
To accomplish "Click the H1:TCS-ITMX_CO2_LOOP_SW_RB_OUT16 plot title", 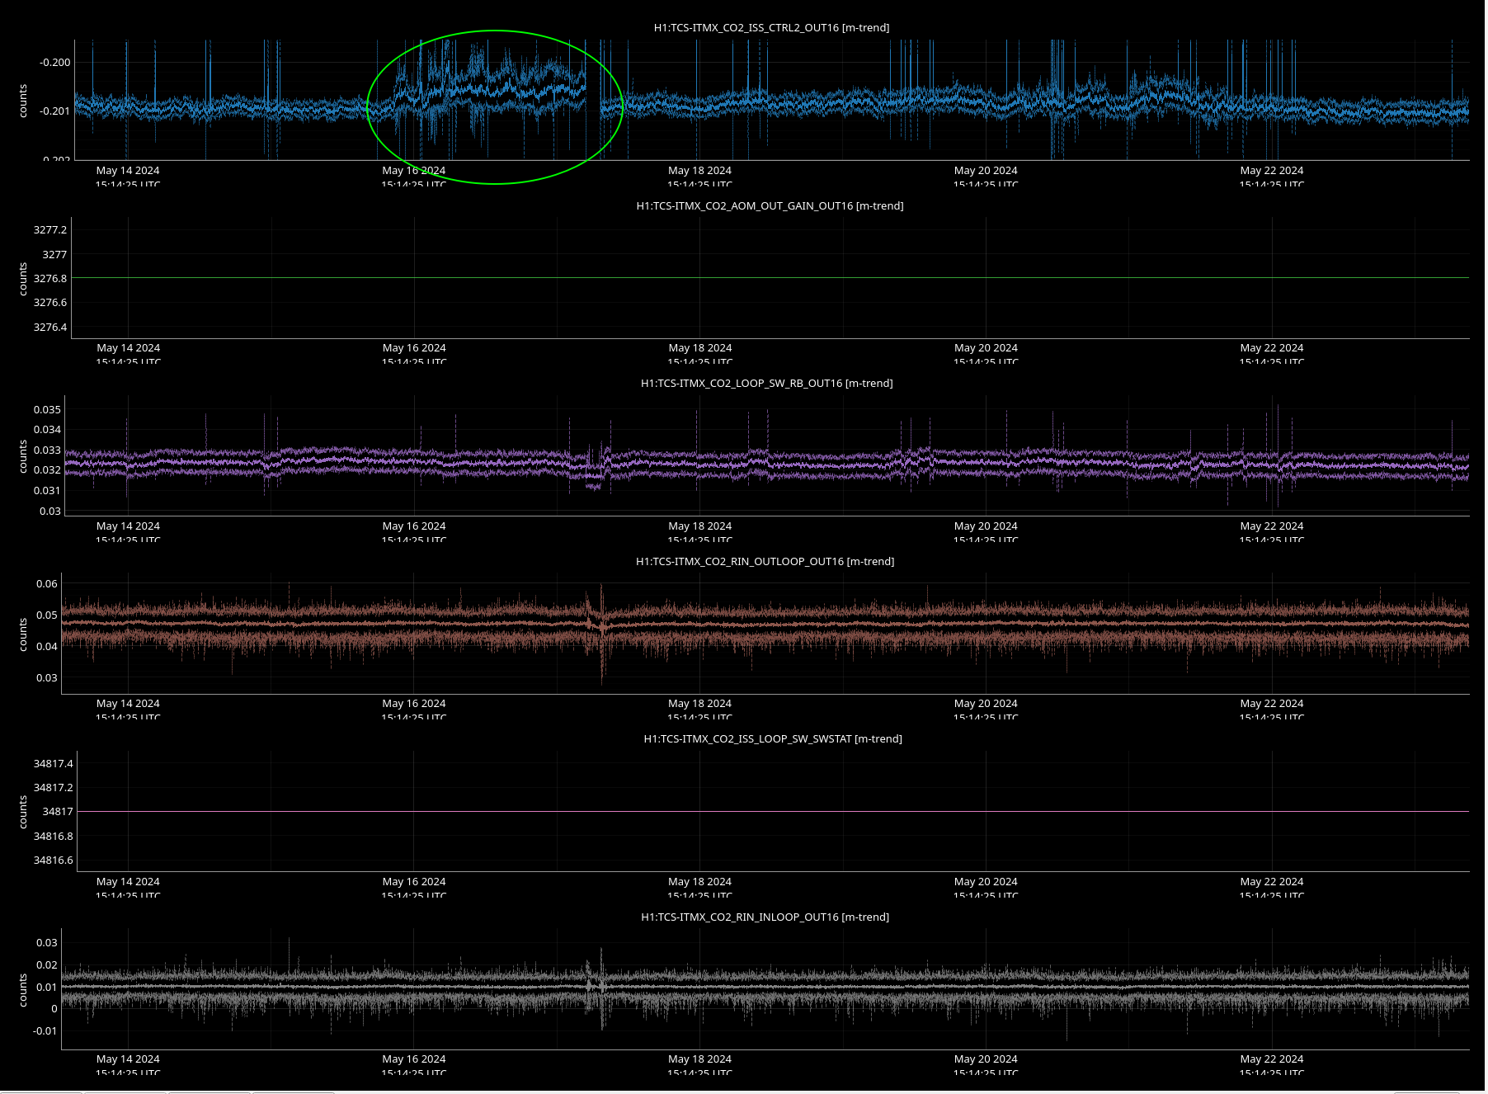I will [x=766, y=384].
